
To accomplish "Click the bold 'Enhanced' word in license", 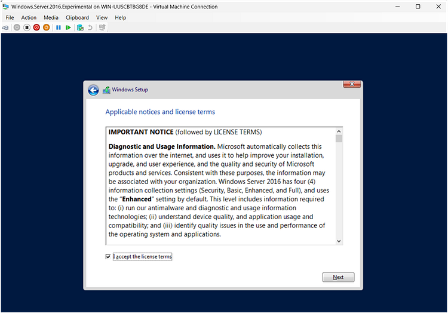I will coord(137,199).
